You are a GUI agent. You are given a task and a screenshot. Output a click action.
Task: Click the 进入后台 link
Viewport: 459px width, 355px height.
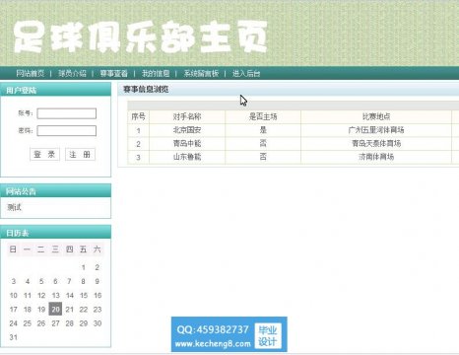[x=246, y=73]
